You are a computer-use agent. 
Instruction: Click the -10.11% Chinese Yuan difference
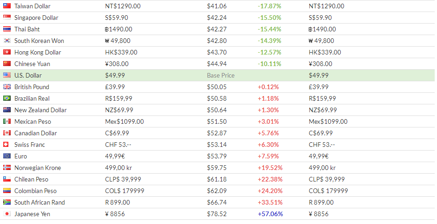pos(269,64)
